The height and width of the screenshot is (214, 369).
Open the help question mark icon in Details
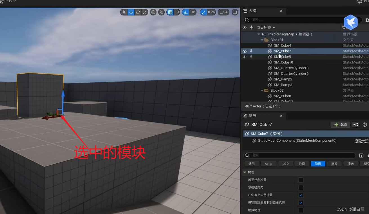(365, 125)
